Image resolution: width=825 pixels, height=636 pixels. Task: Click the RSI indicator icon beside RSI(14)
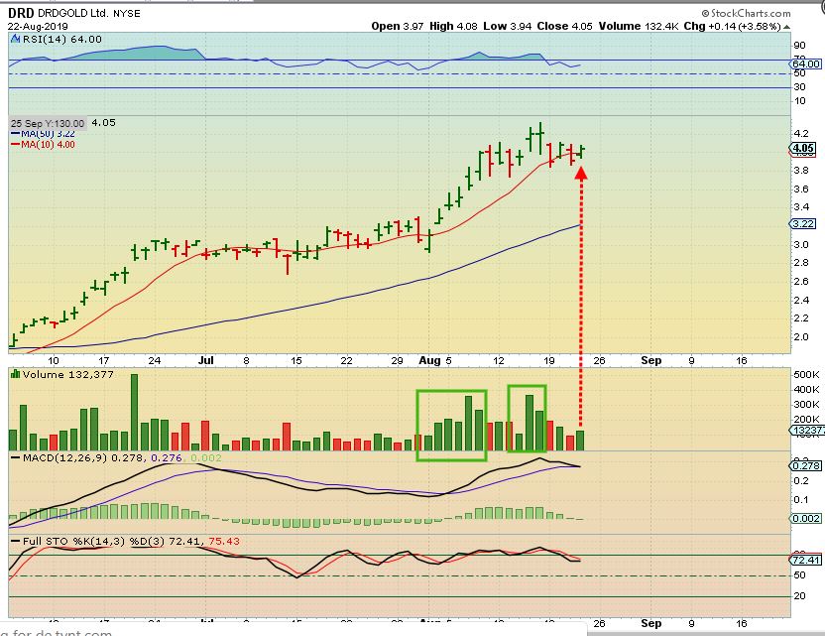click(15, 39)
